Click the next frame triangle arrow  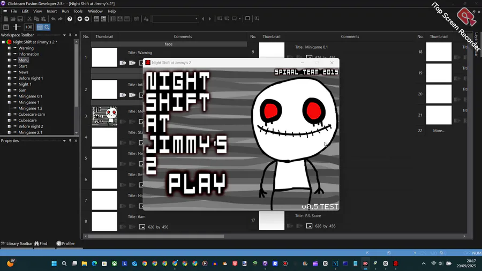[x=210, y=19]
